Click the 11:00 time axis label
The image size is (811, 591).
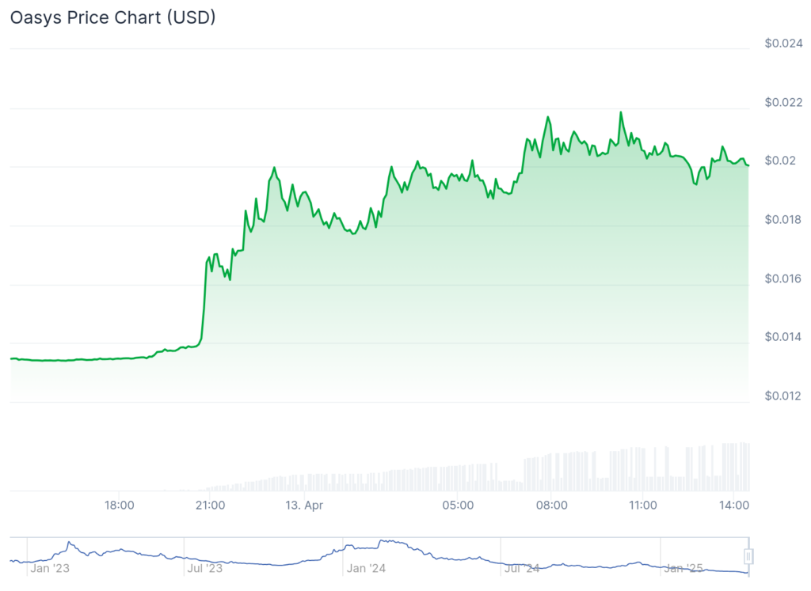(x=642, y=505)
